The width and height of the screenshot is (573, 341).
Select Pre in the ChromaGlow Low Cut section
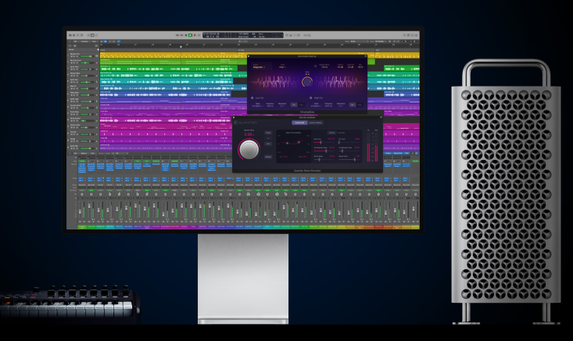pyautogui.click(x=294, y=105)
